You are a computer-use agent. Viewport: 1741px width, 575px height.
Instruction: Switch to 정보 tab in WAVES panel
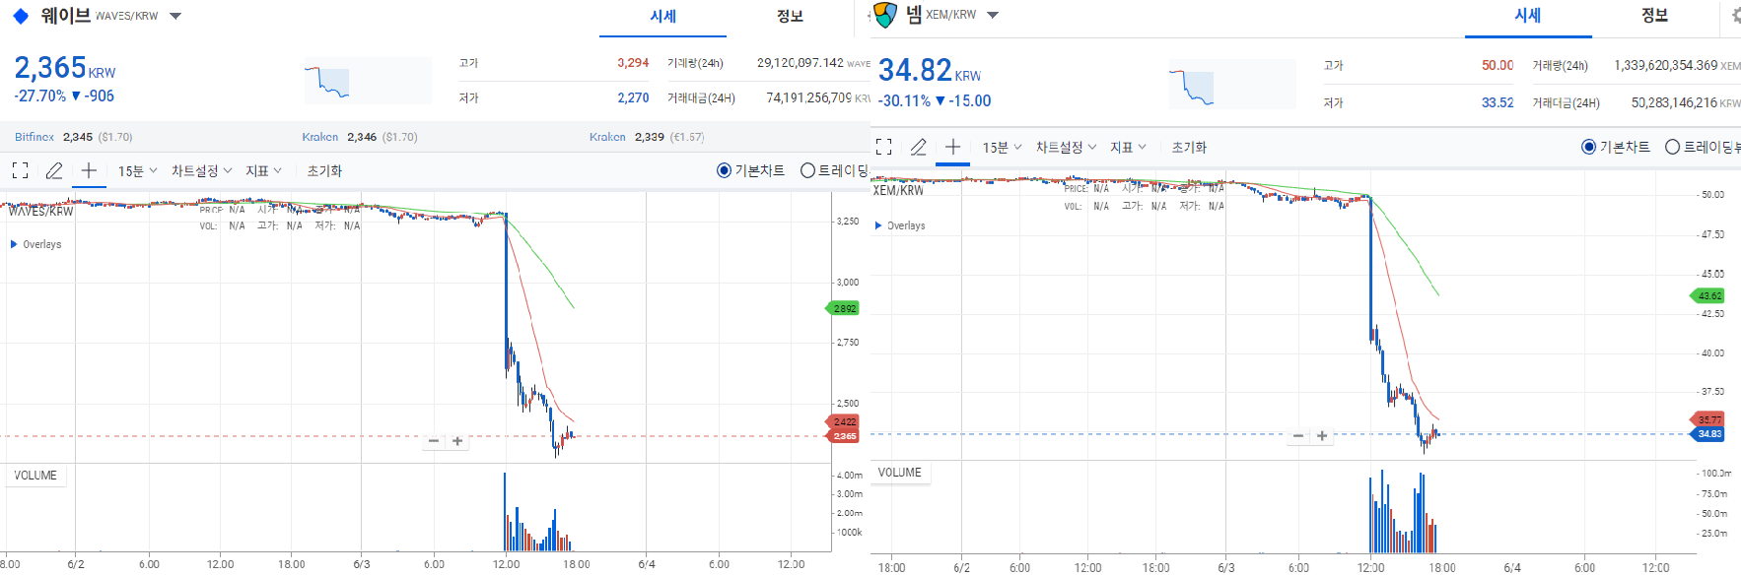pos(790,17)
